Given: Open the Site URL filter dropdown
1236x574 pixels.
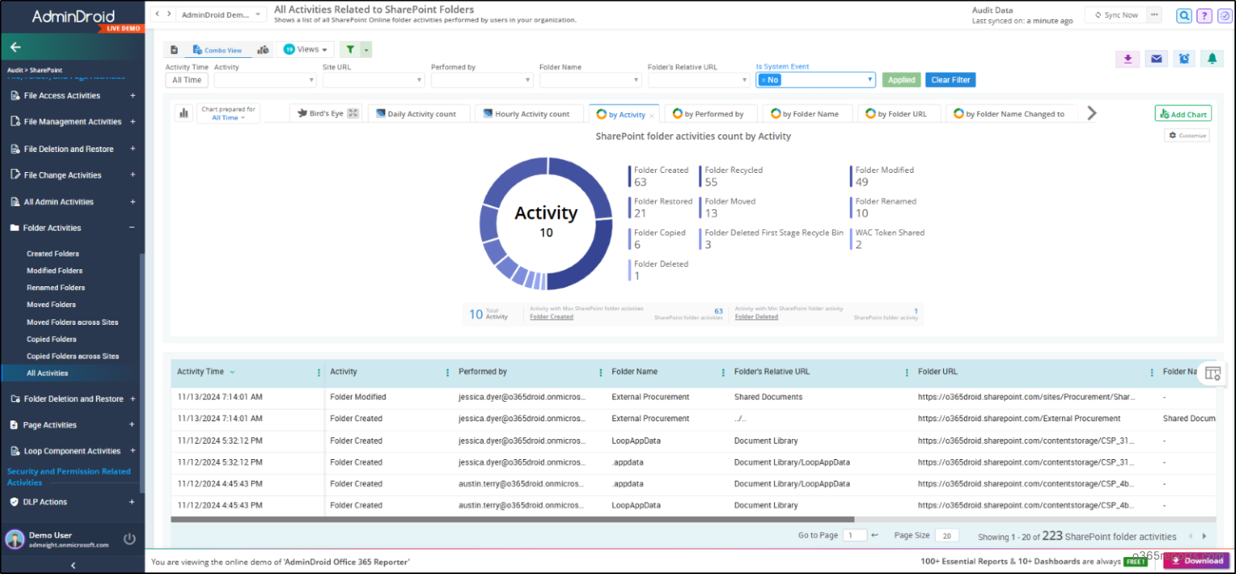Looking at the screenshot, I should (373, 80).
